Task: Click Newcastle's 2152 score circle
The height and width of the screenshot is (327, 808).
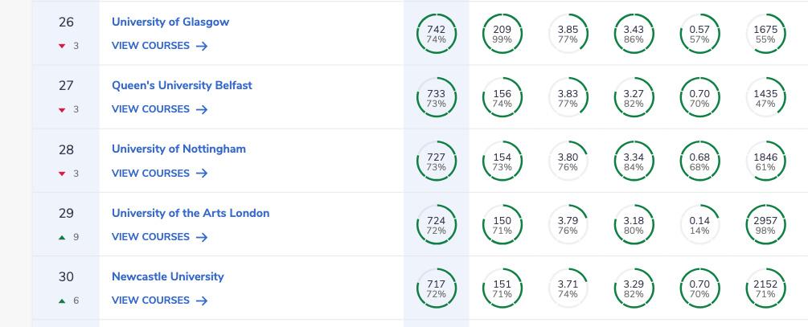Action: pos(765,288)
